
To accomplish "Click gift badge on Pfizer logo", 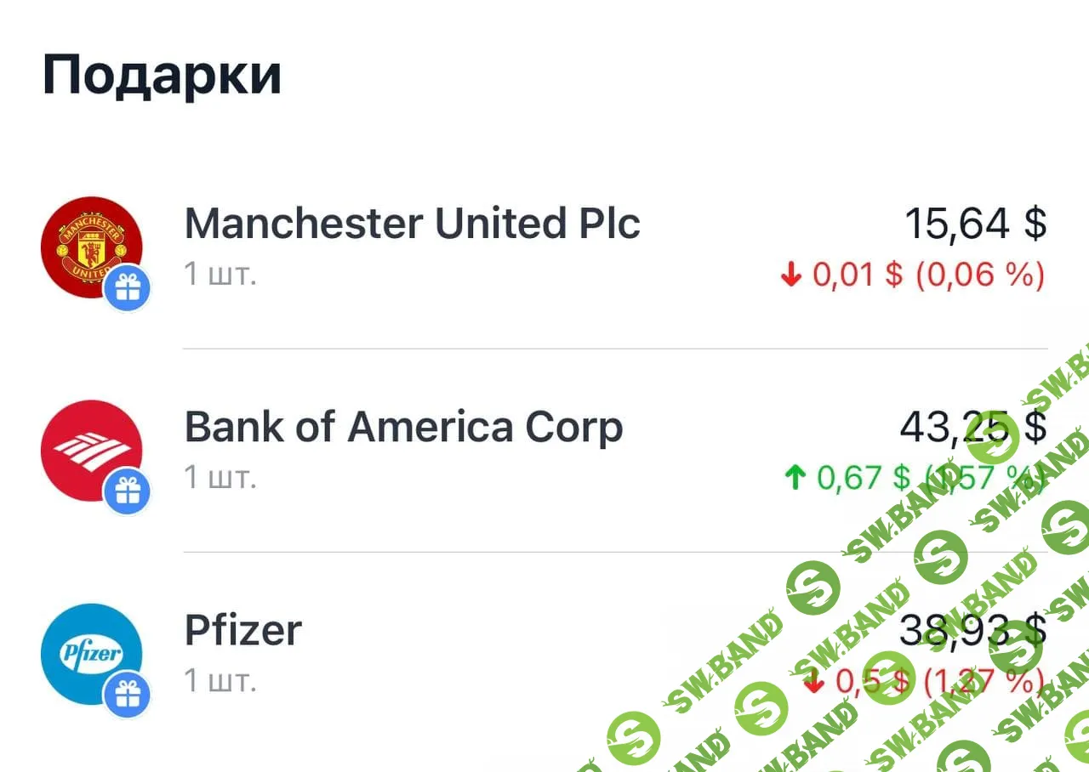I will [128, 696].
